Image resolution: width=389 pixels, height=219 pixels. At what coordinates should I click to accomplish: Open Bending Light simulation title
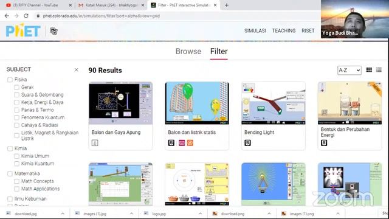pos(259,133)
